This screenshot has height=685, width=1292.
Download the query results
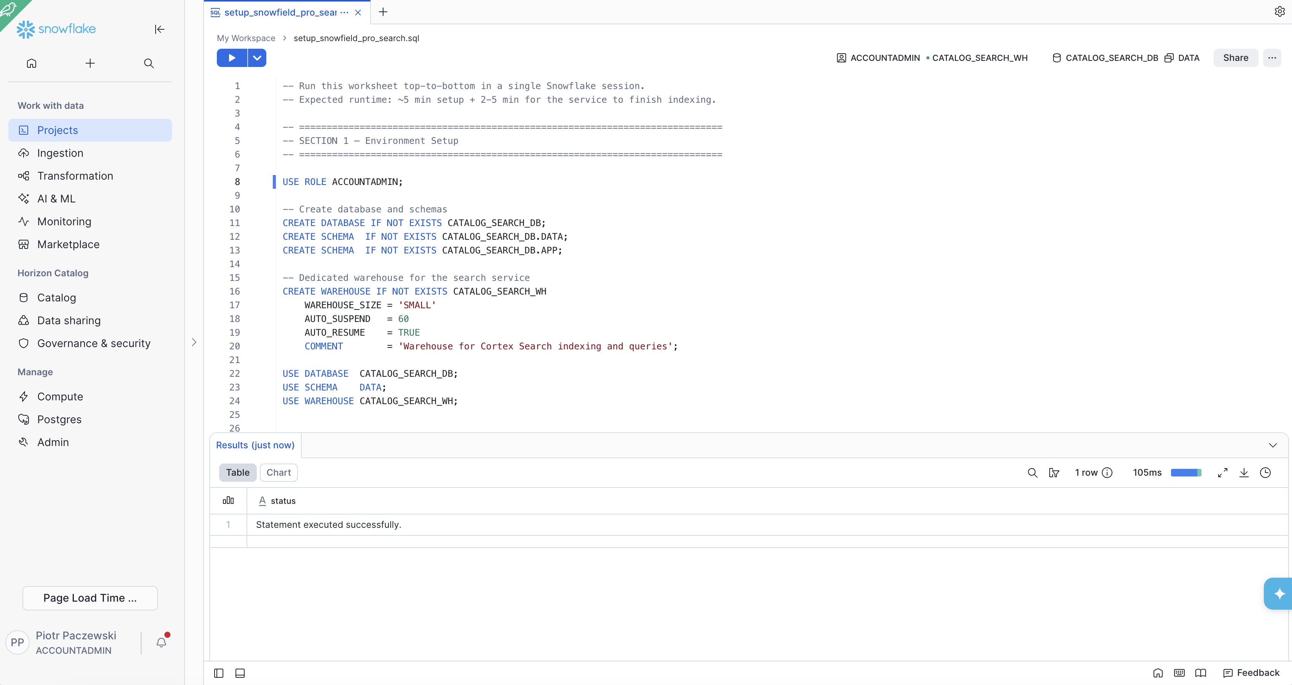1244,473
